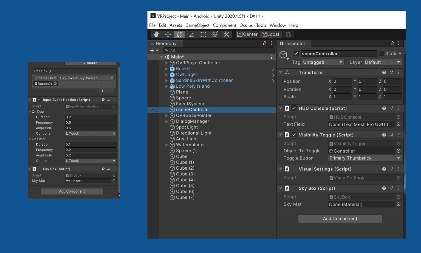Pick object for Text Field property
The width and height of the screenshot is (421, 253).
[x=399, y=124]
